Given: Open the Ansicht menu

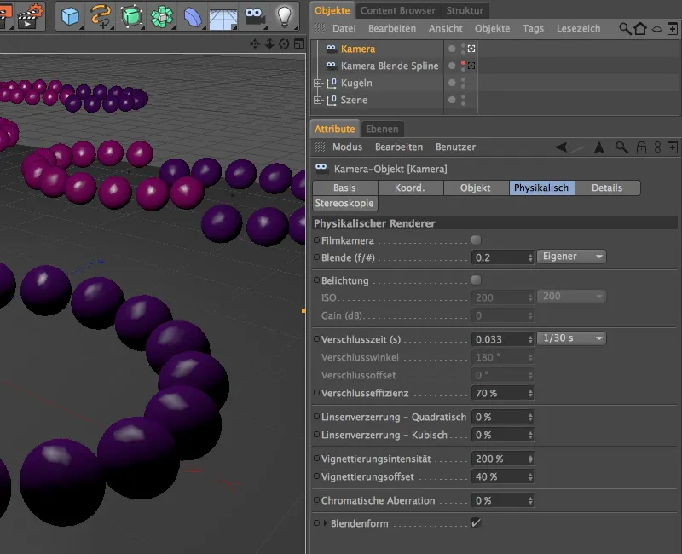Looking at the screenshot, I should [x=445, y=29].
